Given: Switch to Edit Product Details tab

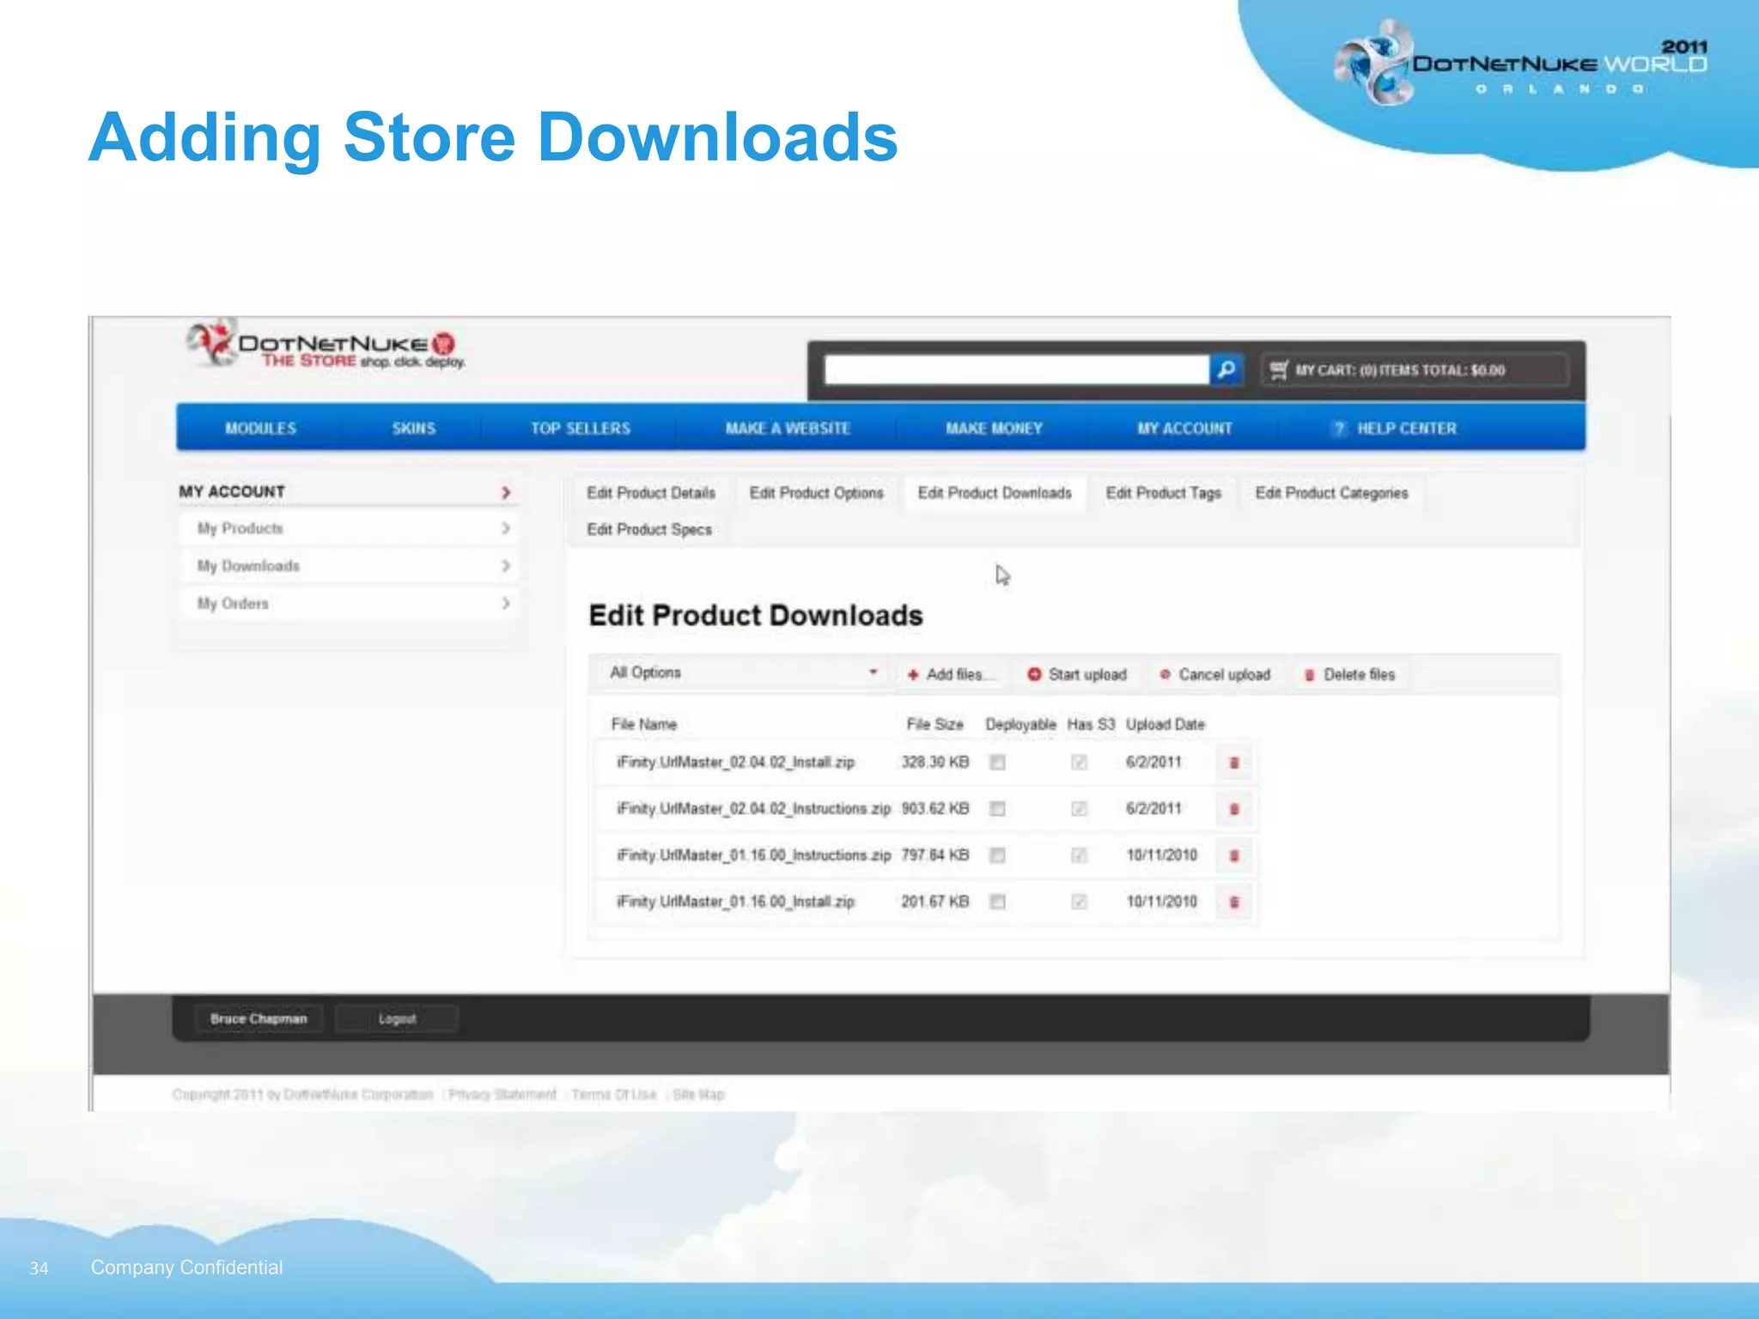Looking at the screenshot, I should tap(651, 493).
